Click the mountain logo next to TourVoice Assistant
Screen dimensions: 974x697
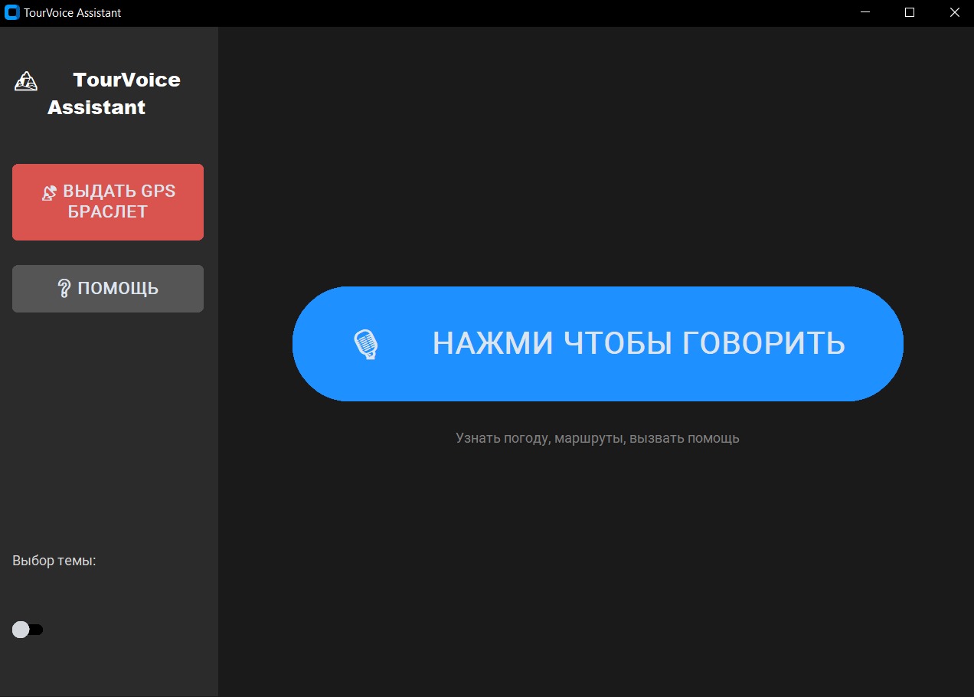[25, 81]
